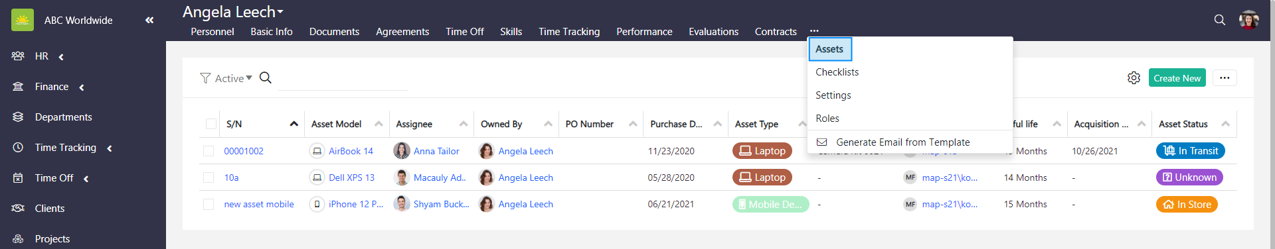
Task: Expand the HR sidebar chevron
Action: coord(61,57)
